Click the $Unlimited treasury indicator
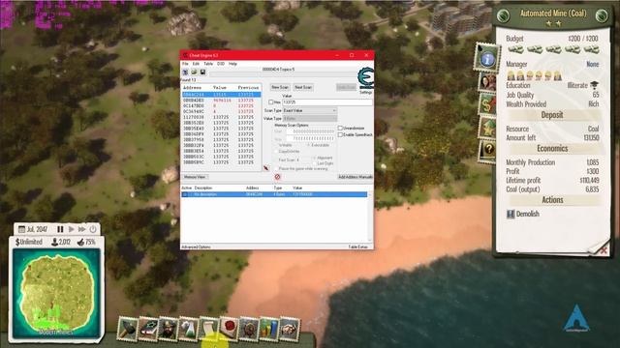The height and width of the screenshot is (348, 620). 28,243
